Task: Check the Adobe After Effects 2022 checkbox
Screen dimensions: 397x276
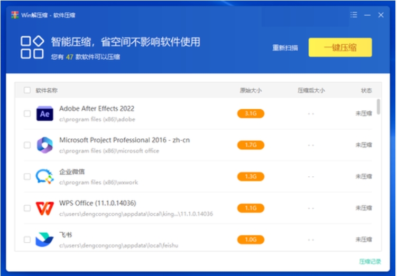Action: [27, 113]
